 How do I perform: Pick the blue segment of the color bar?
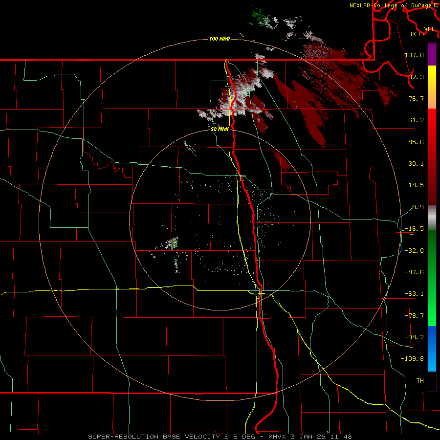coord(432,349)
